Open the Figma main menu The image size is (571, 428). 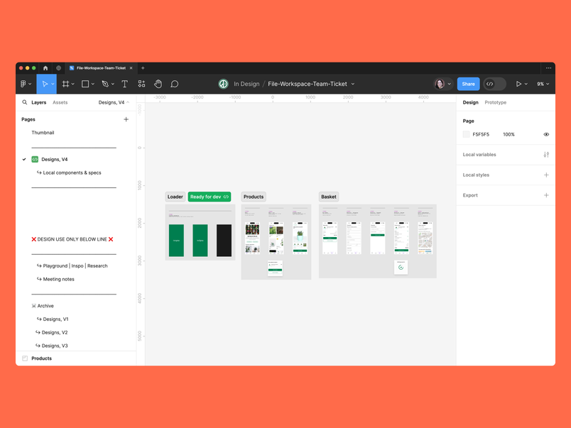24,84
